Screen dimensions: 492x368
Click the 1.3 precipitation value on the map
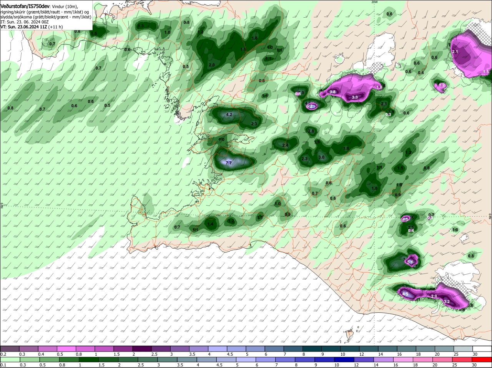click(141, 26)
